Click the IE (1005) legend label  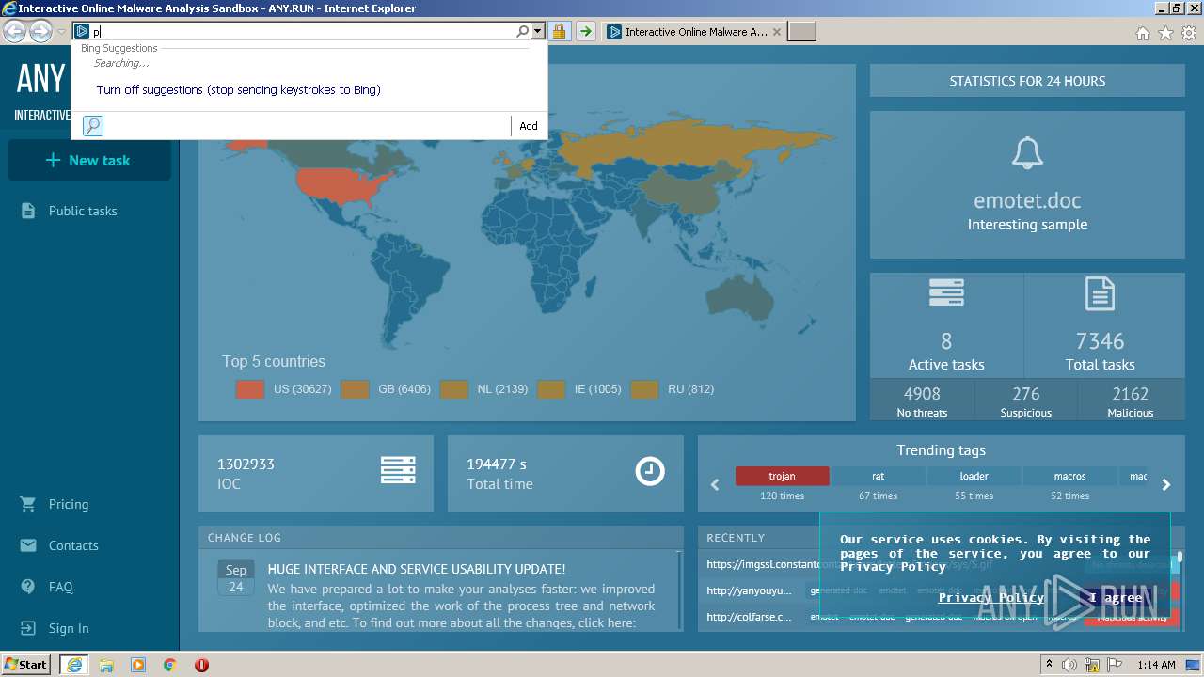[598, 389]
